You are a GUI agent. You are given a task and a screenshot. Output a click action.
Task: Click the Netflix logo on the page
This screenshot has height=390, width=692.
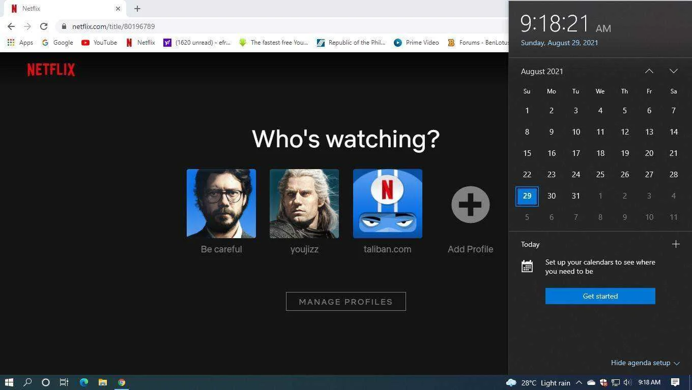click(51, 70)
